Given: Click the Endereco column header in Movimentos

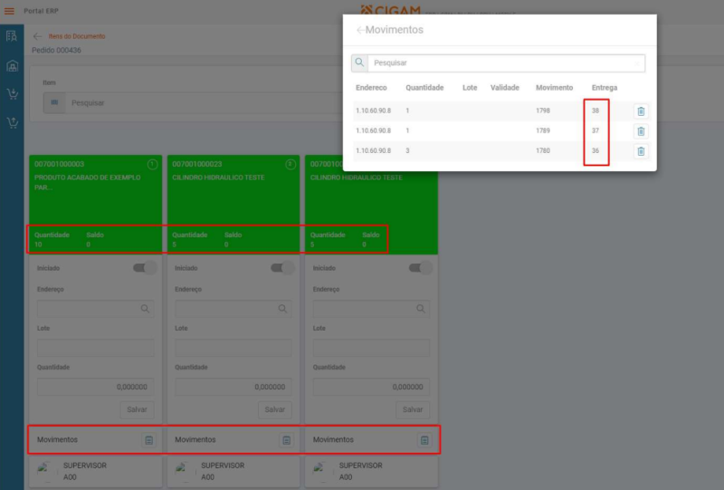Looking at the screenshot, I should tap(371, 88).
